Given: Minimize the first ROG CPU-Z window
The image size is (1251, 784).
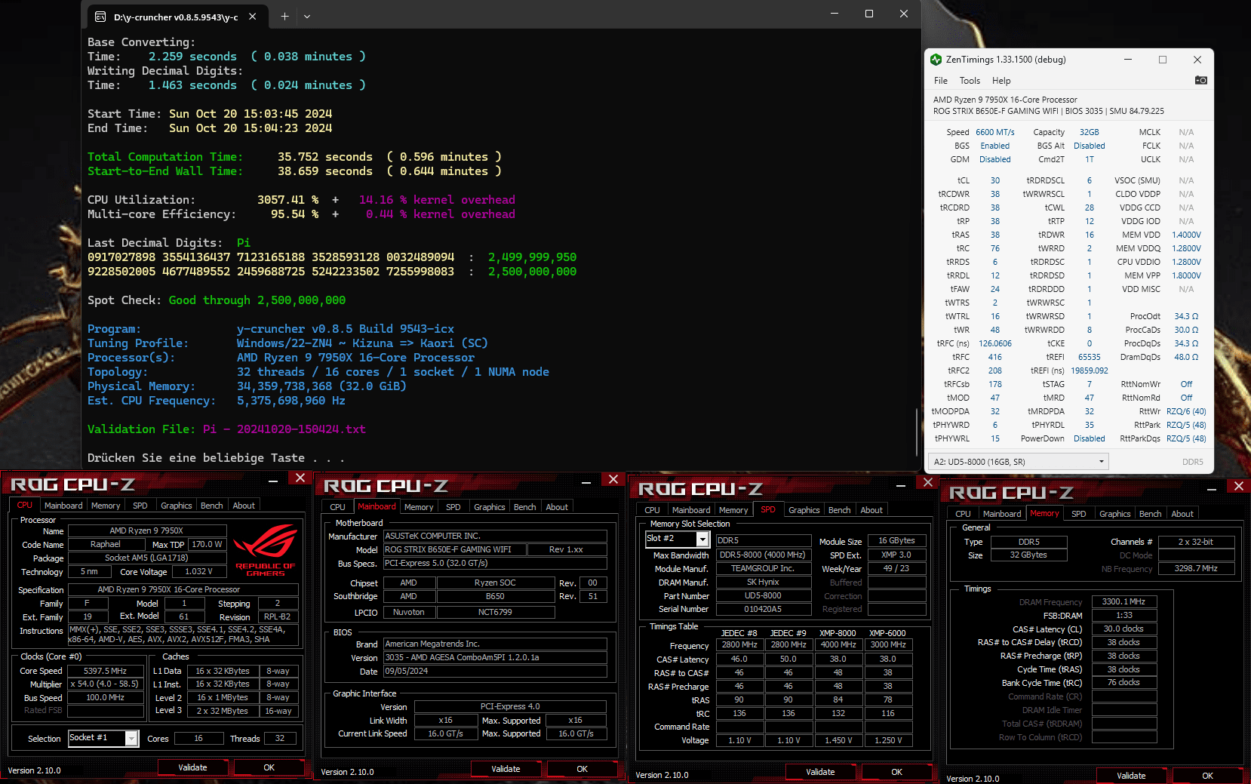Looking at the screenshot, I should 273,478.
